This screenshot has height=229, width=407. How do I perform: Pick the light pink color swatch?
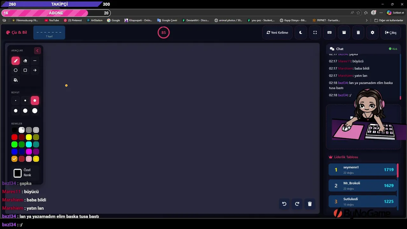pyautogui.click(x=29, y=159)
